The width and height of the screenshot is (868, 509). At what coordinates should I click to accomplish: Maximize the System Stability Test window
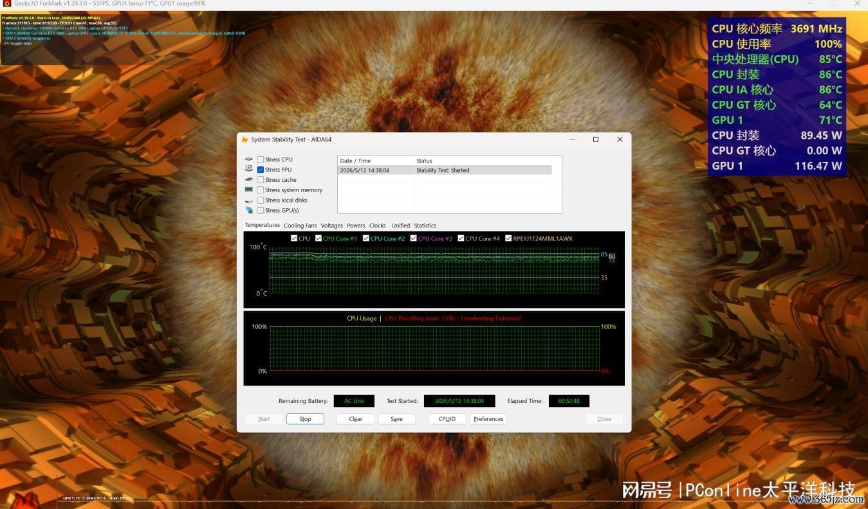coord(596,139)
